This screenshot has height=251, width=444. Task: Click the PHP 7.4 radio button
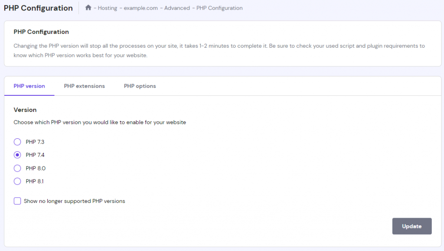(17, 155)
